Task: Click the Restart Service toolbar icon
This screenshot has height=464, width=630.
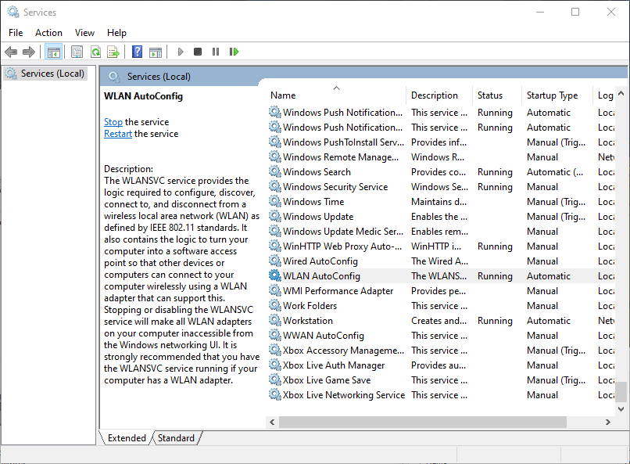Action: coord(234,52)
